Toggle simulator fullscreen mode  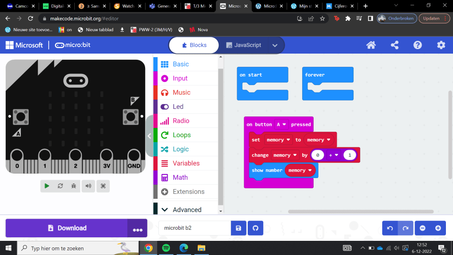pyautogui.click(x=103, y=186)
